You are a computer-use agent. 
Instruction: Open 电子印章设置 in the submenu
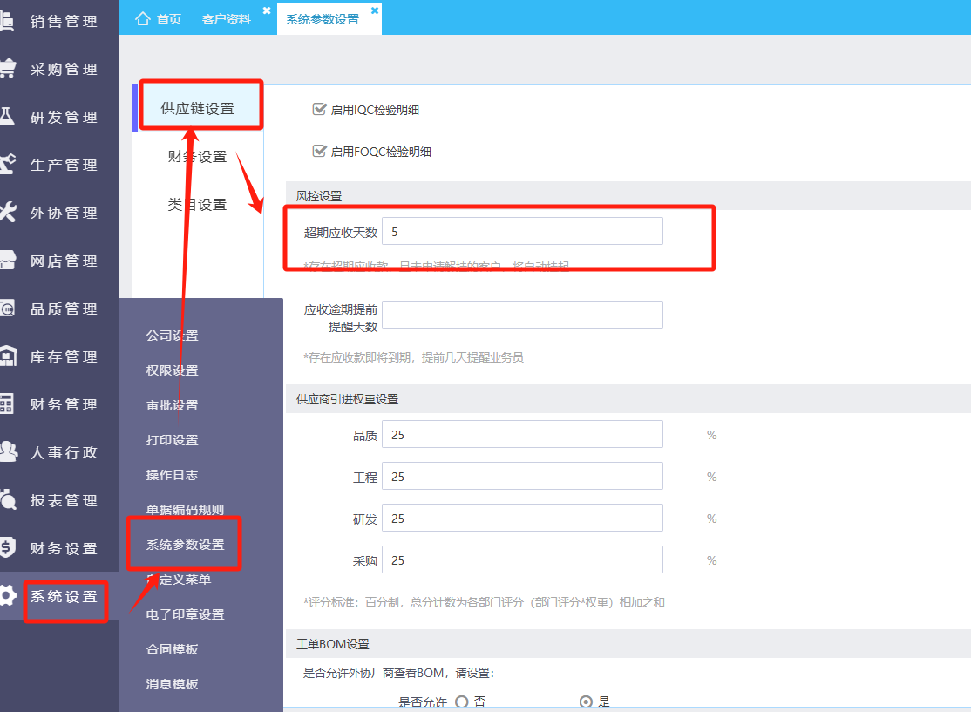click(185, 614)
